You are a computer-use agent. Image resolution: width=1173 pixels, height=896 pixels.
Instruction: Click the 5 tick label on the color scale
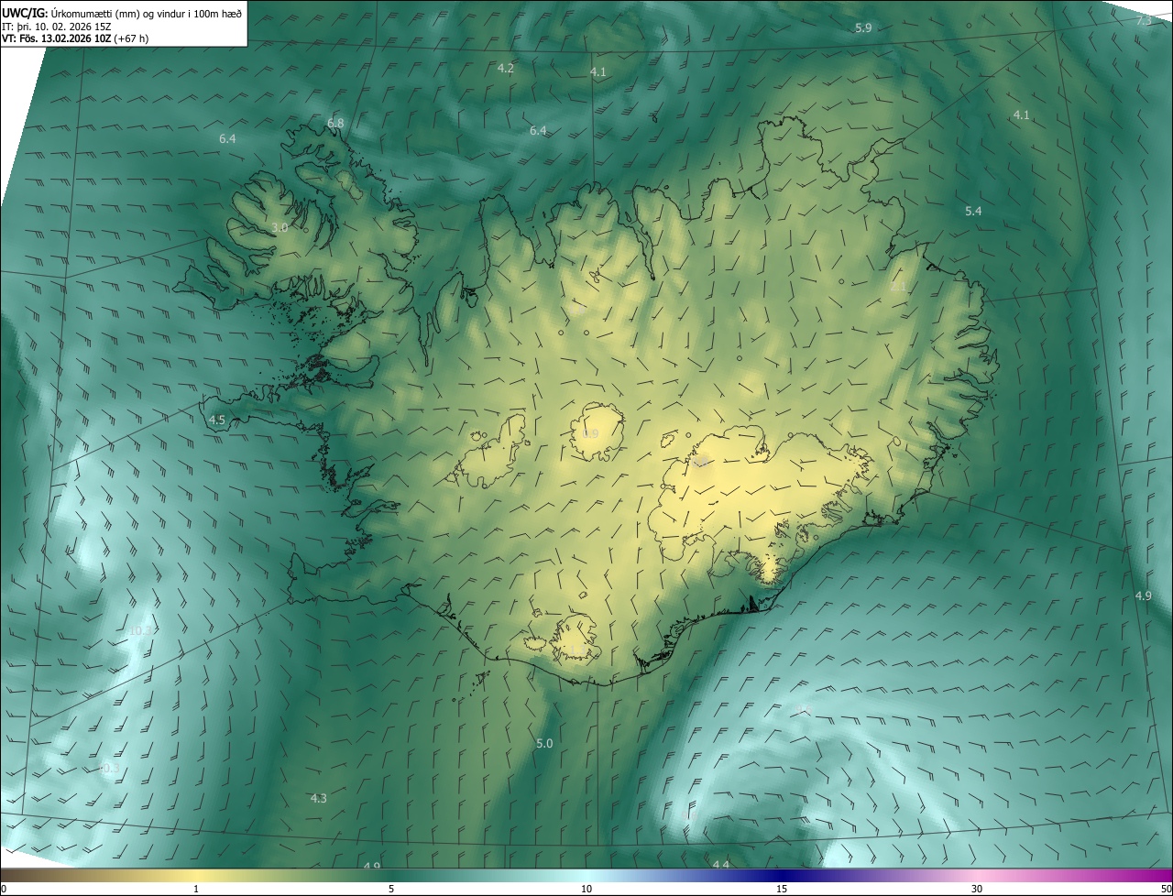tap(391, 890)
